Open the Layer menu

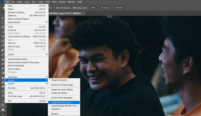pyautogui.click(x=27, y=2)
